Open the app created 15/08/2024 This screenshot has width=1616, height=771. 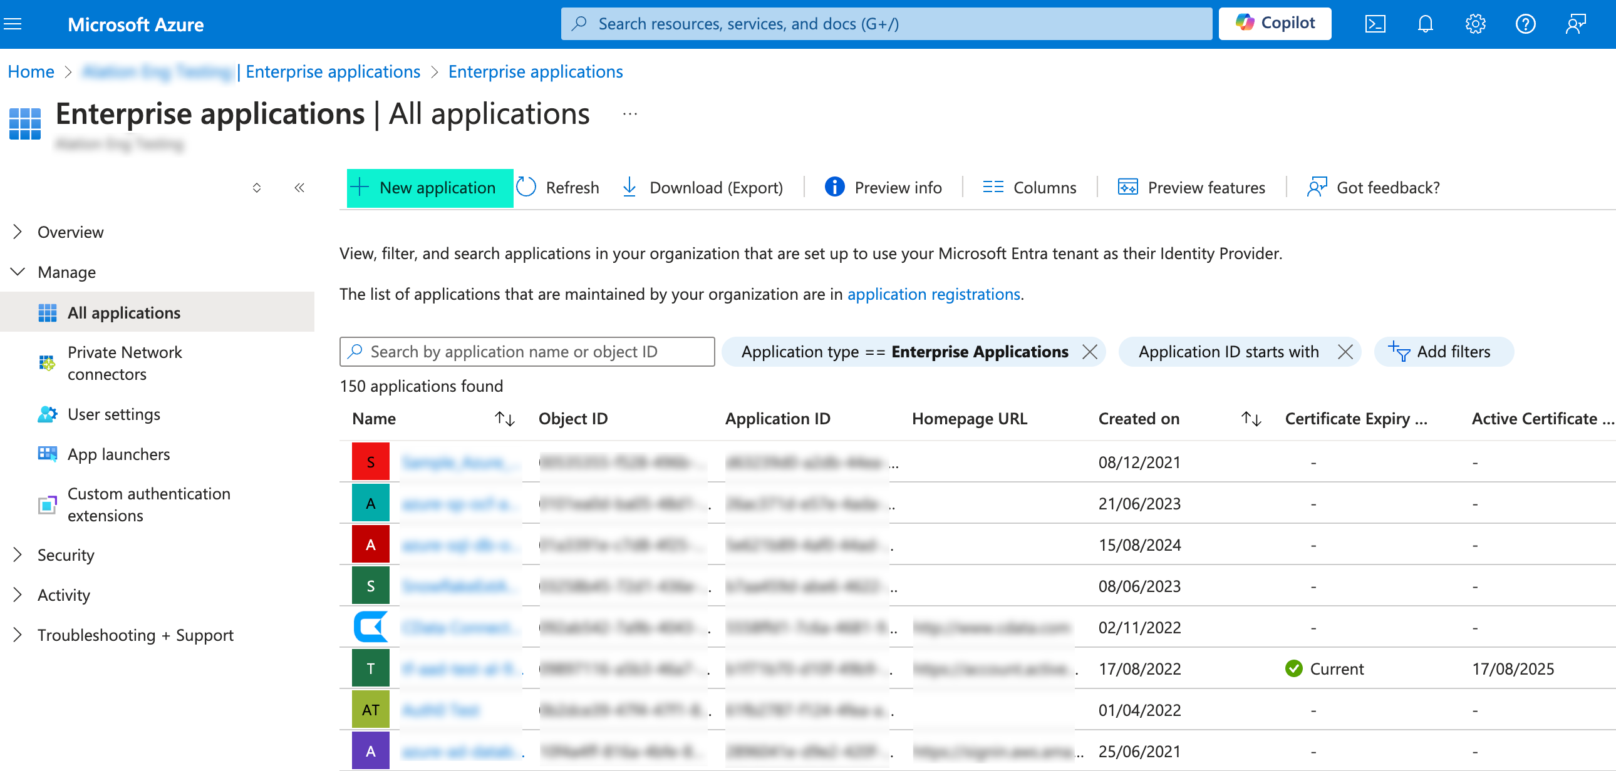coord(460,544)
